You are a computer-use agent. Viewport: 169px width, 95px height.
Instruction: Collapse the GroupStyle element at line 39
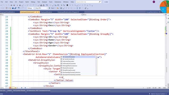coord(12,63)
